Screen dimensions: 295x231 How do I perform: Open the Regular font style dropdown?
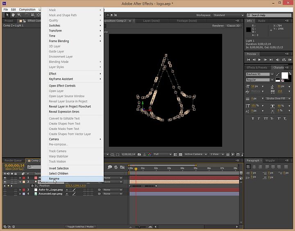click(272, 80)
